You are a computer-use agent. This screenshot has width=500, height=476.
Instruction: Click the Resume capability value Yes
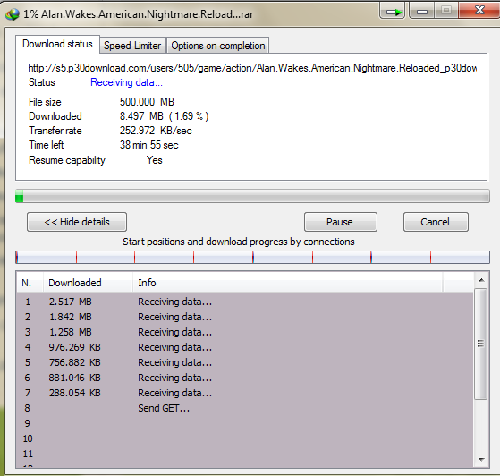pos(155,160)
